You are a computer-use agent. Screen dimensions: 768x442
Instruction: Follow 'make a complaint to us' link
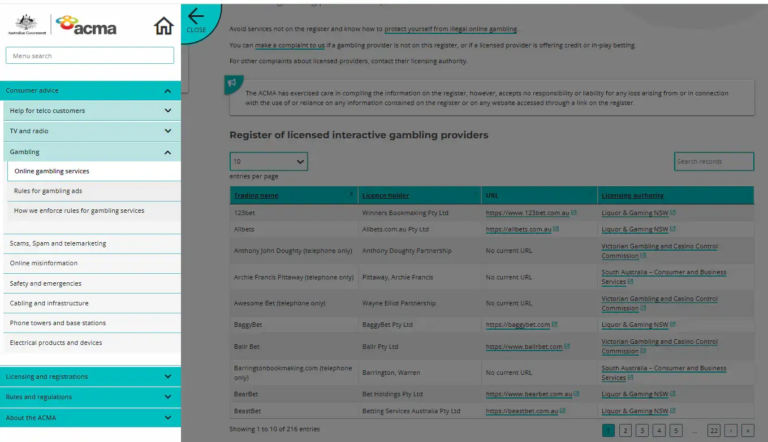point(290,45)
